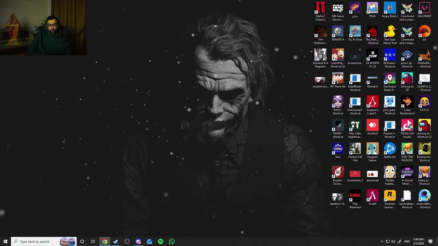438x246 pixels.
Task: Open TheWolfA... - Shortcut icon
Action: [424, 58]
